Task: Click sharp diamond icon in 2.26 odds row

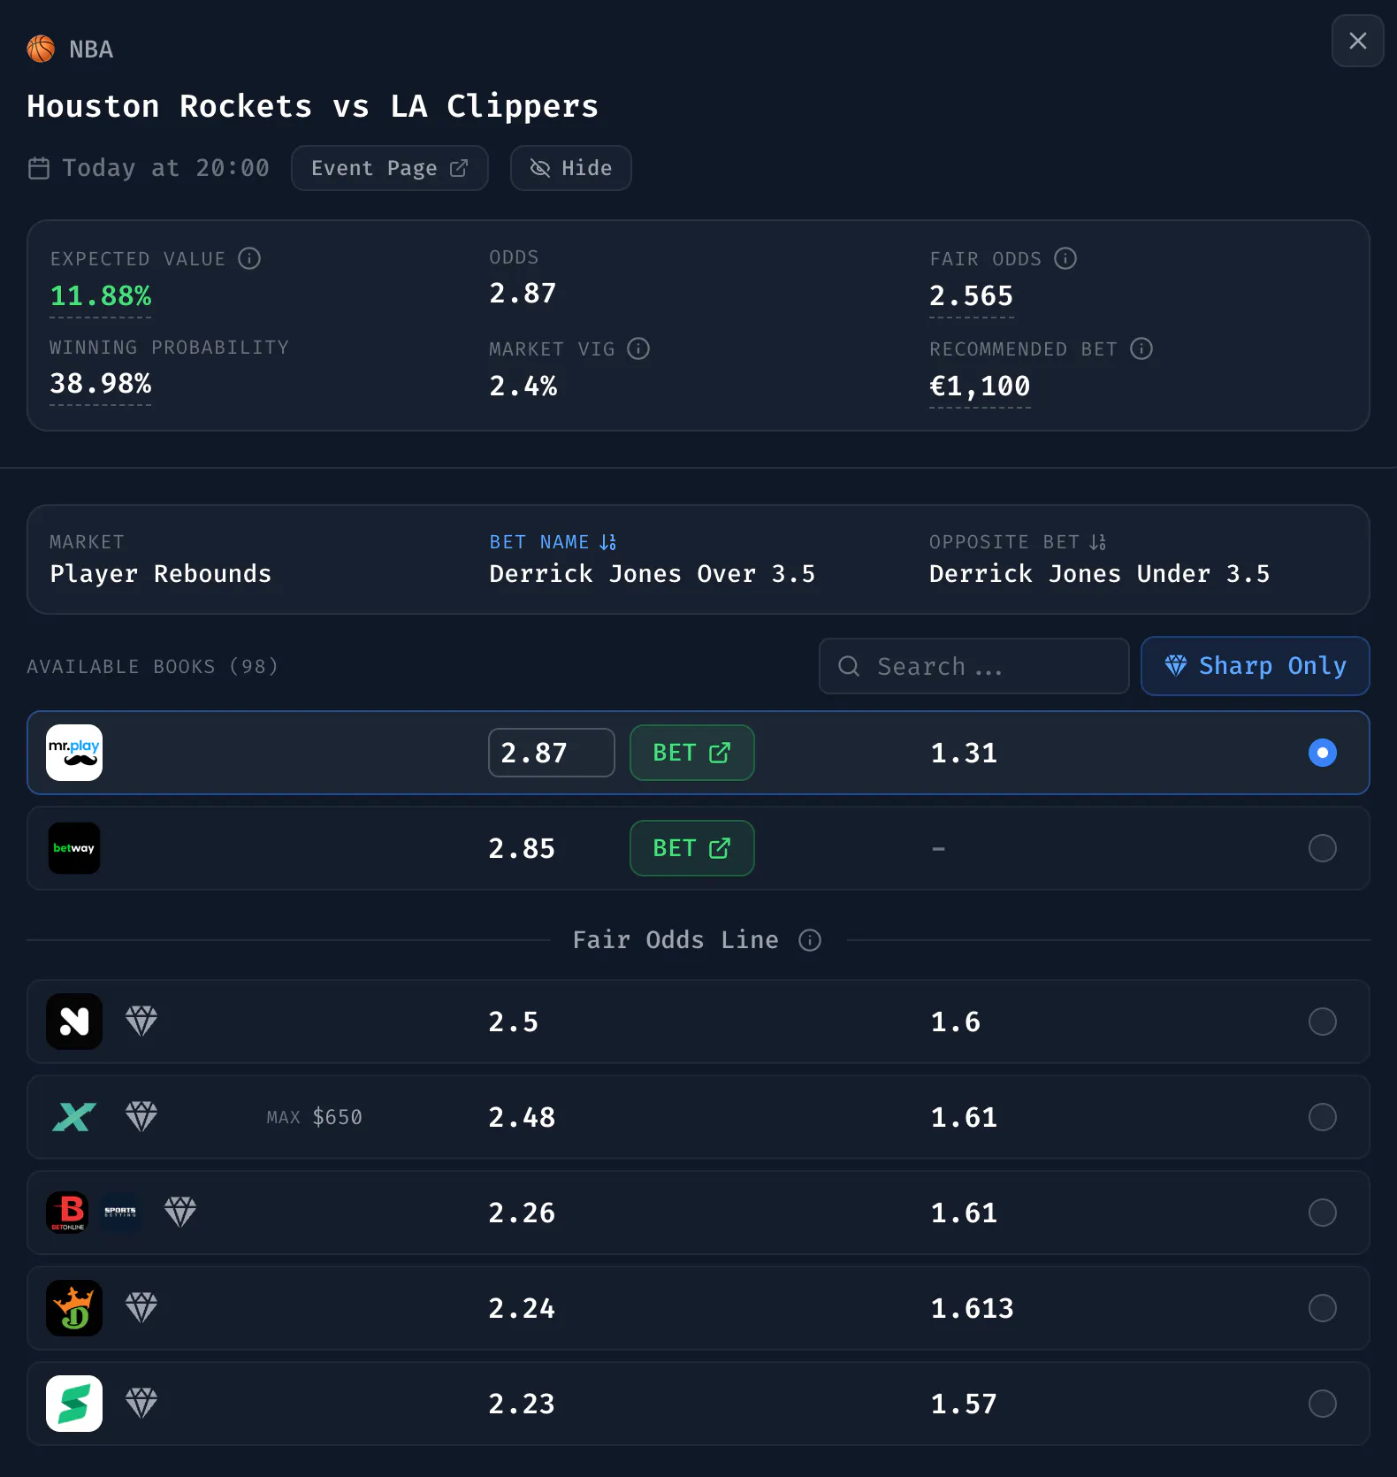Action: click(180, 1212)
